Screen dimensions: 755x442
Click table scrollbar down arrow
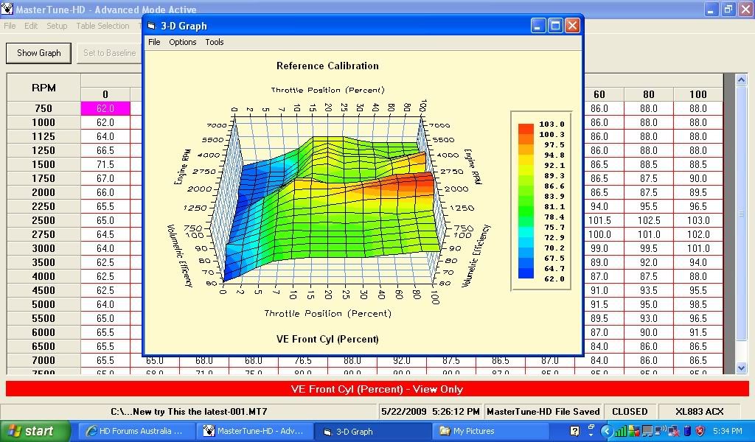point(741,368)
